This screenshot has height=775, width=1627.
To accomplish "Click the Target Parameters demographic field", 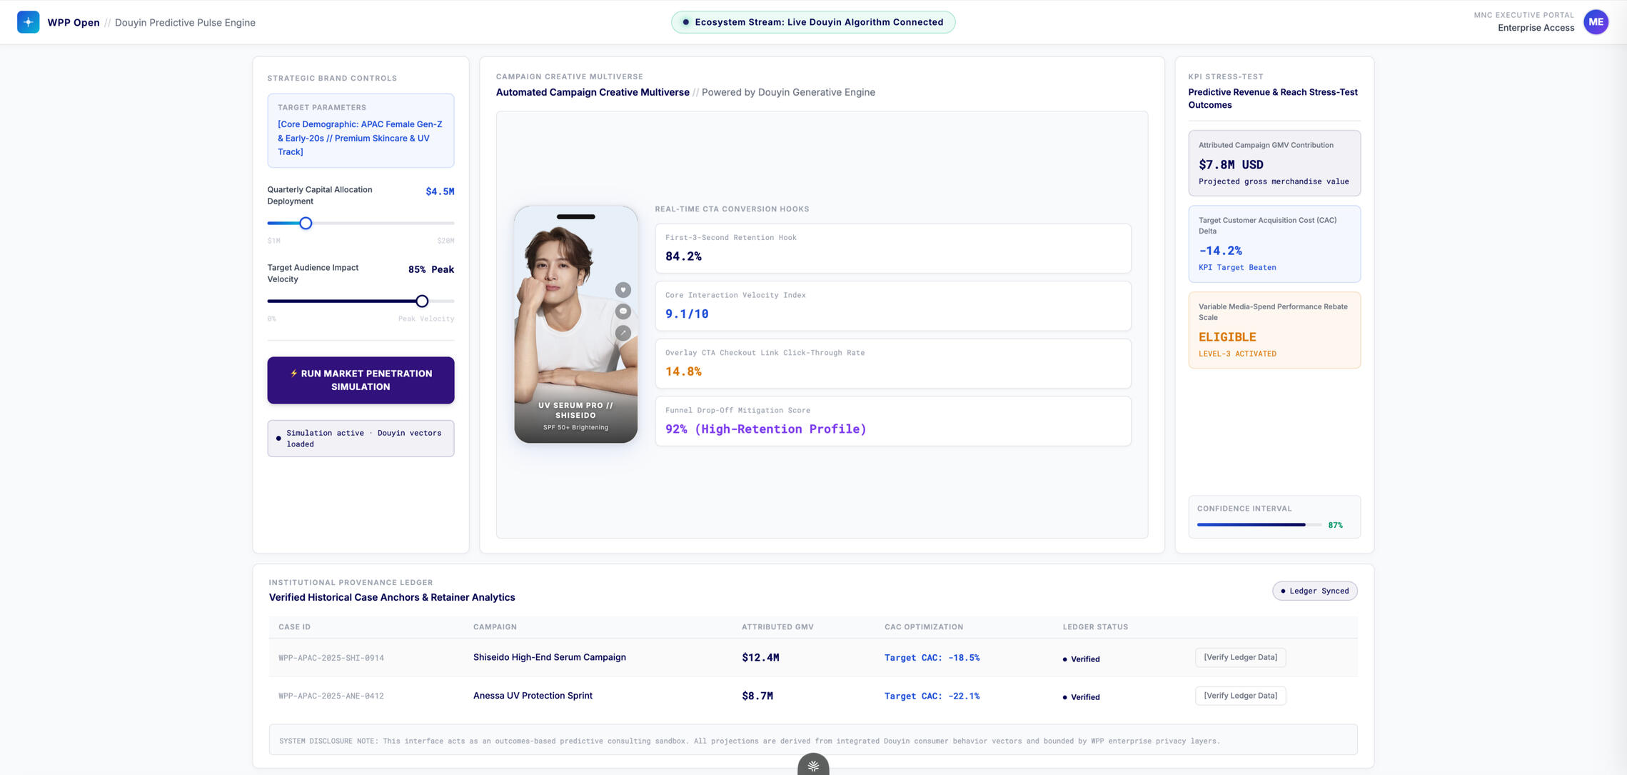I will click(361, 131).
